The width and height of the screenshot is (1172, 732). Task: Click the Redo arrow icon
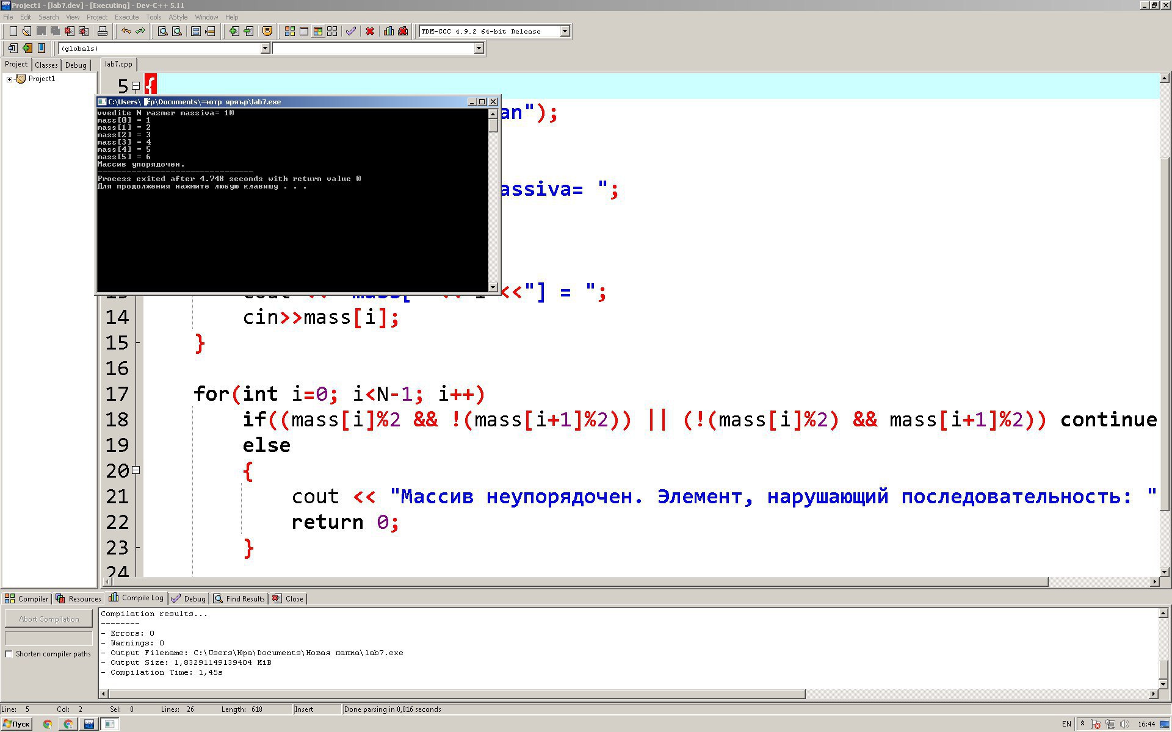coord(140,31)
